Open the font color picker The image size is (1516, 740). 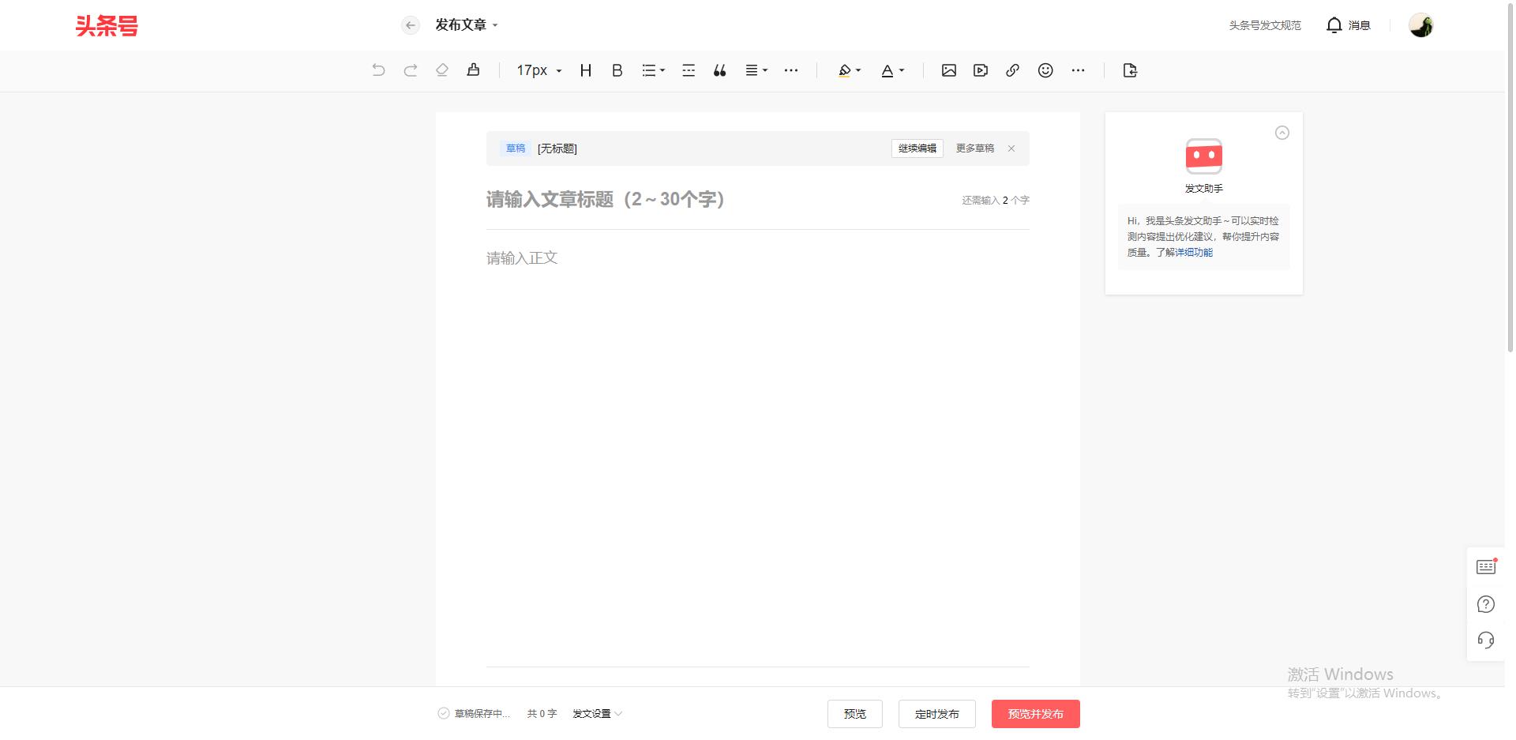892,70
